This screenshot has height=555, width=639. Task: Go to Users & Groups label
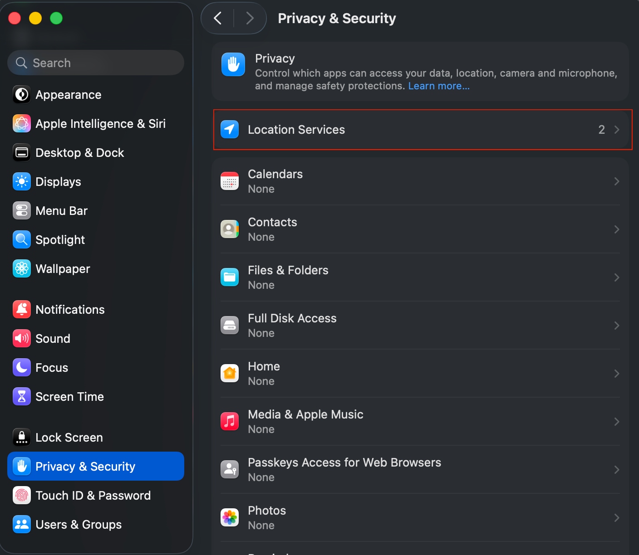coord(79,525)
